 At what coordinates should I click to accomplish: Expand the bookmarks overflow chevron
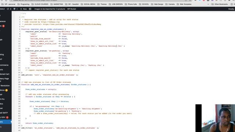pos(208,4)
